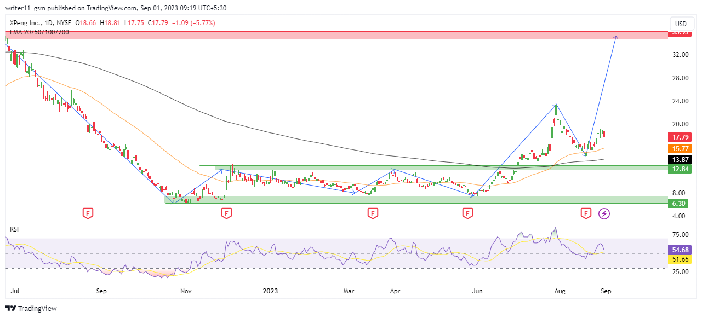Click the purple lightning event marker
This screenshot has width=702, height=318.
(x=604, y=213)
